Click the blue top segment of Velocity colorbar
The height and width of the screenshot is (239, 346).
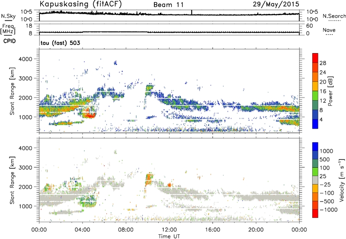tap(315, 147)
